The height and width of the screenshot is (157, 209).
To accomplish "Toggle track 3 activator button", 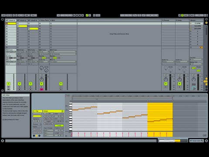I will [x=30, y=84].
